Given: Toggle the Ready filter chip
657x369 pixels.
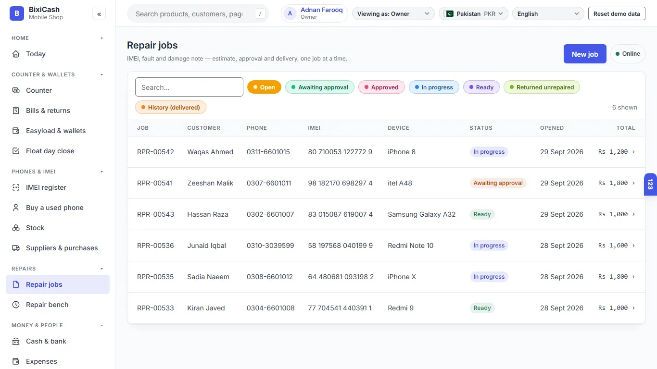Looking at the screenshot, I should pyautogui.click(x=481, y=87).
